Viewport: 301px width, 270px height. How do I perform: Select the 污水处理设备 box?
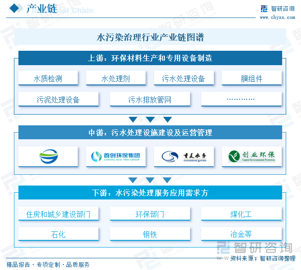point(184,78)
